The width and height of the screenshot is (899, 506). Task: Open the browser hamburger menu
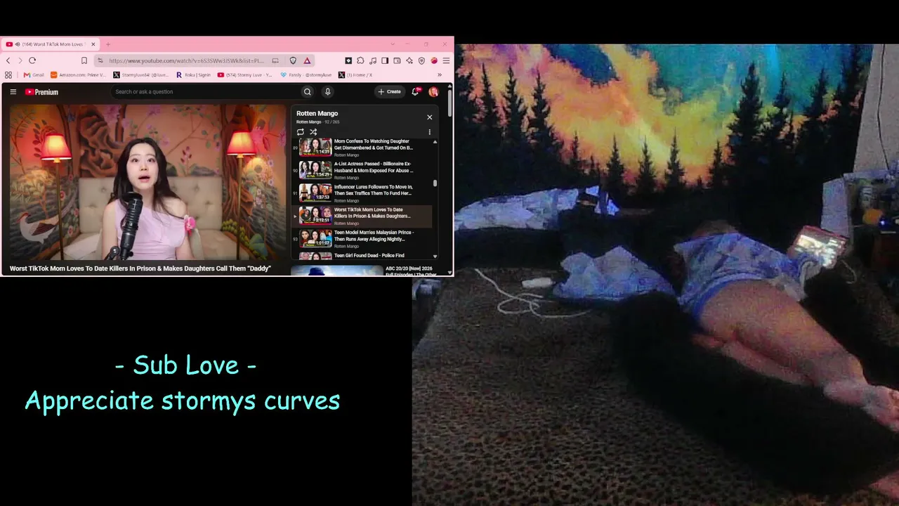[x=446, y=60]
